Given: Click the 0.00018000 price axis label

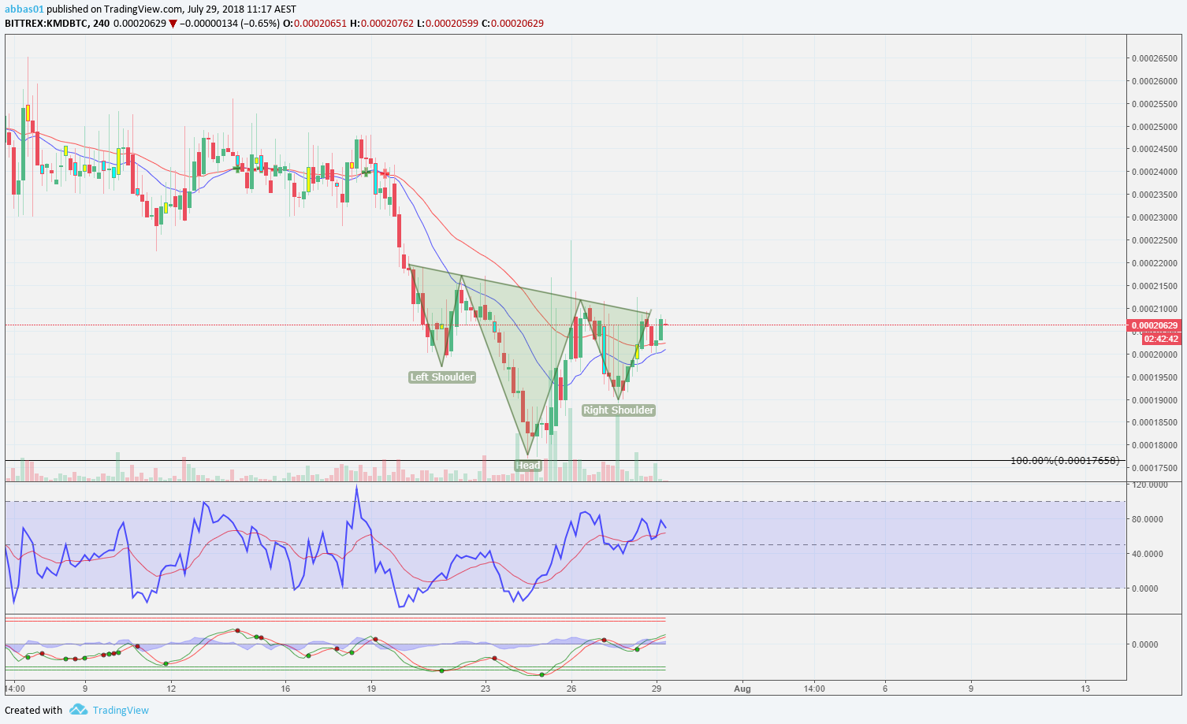Looking at the screenshot, I should pyautogui.click(x=1155, y=445).
